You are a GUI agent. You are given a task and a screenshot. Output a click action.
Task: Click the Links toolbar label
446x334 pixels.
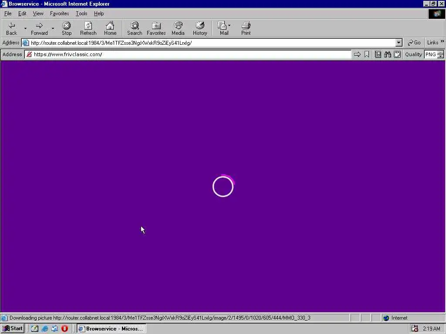click(x=432, y=43)
